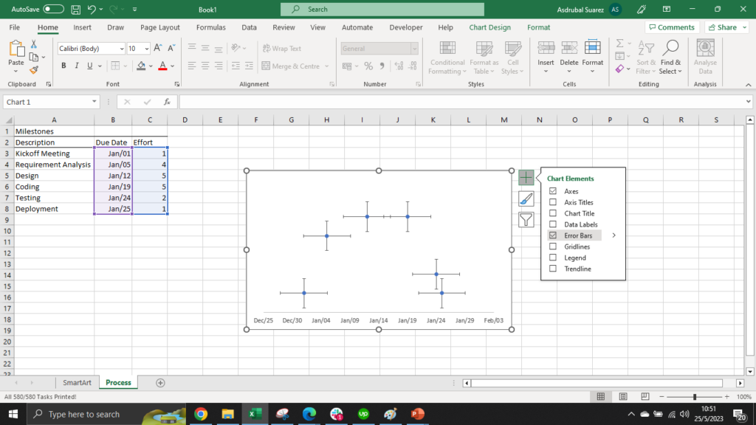Enable the Legend checkbox

click(x=553, y=258)
